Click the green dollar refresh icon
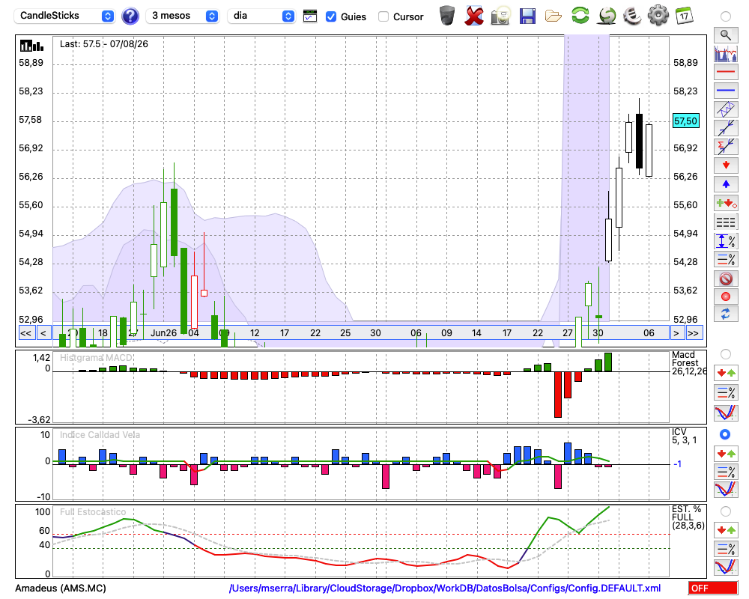The width and height of the screenshot is (749, 599). [x=607, y=16]
